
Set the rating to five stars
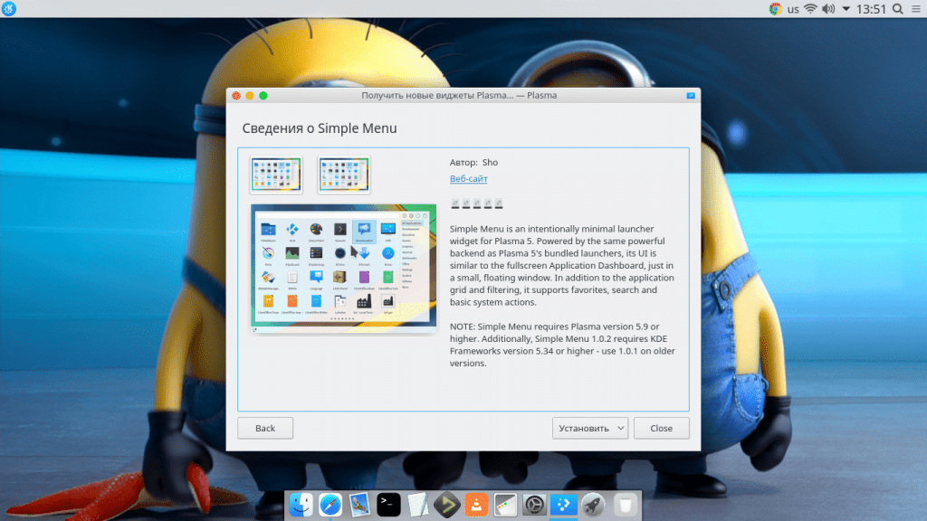[499, 204]
